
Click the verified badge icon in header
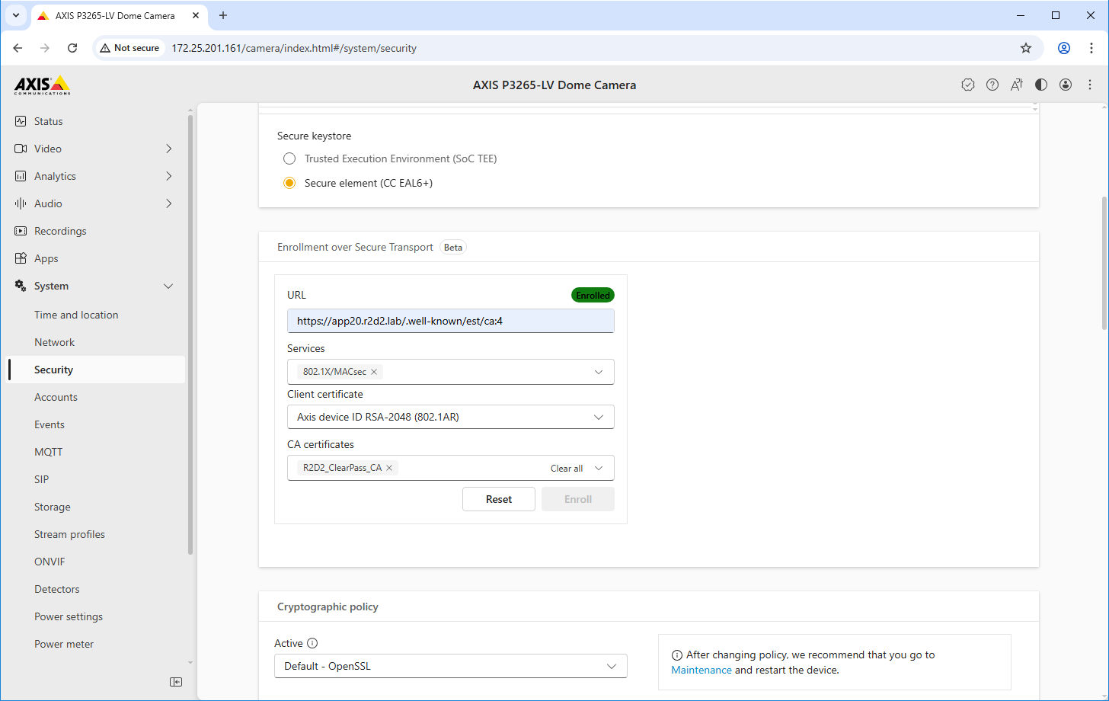[968, 85]
